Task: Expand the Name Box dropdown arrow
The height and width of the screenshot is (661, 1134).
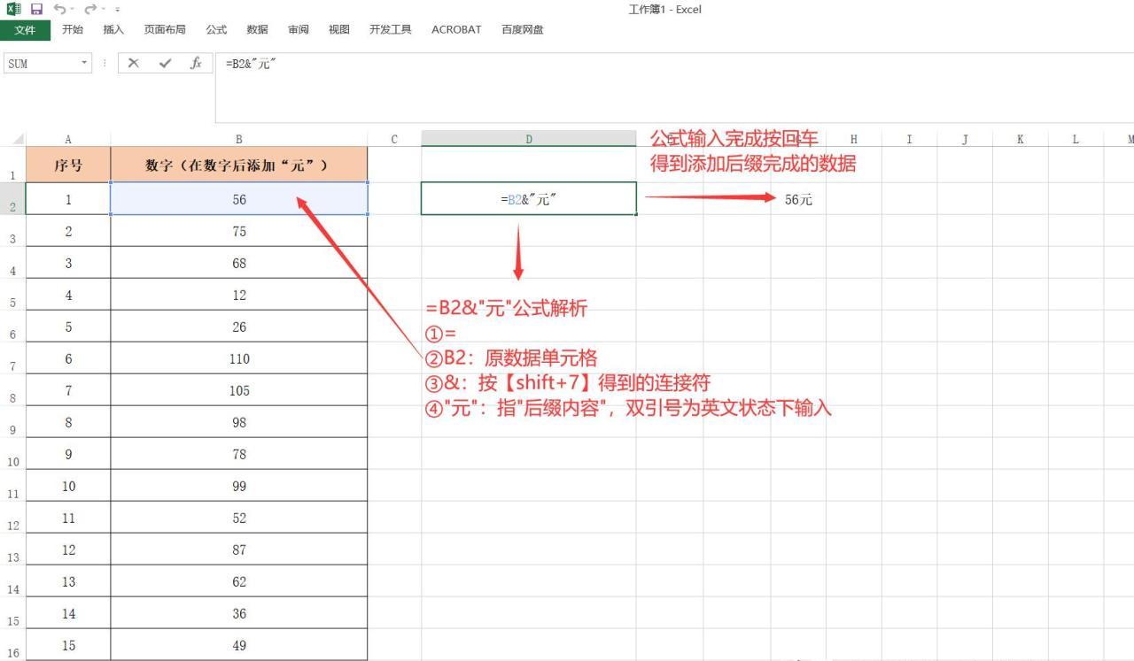Action: tap(85, 63)
